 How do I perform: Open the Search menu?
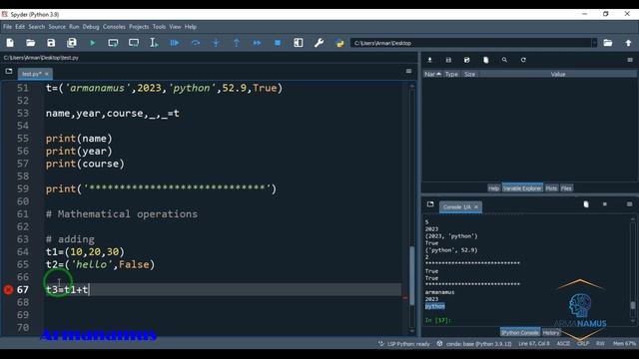(37, 27)
